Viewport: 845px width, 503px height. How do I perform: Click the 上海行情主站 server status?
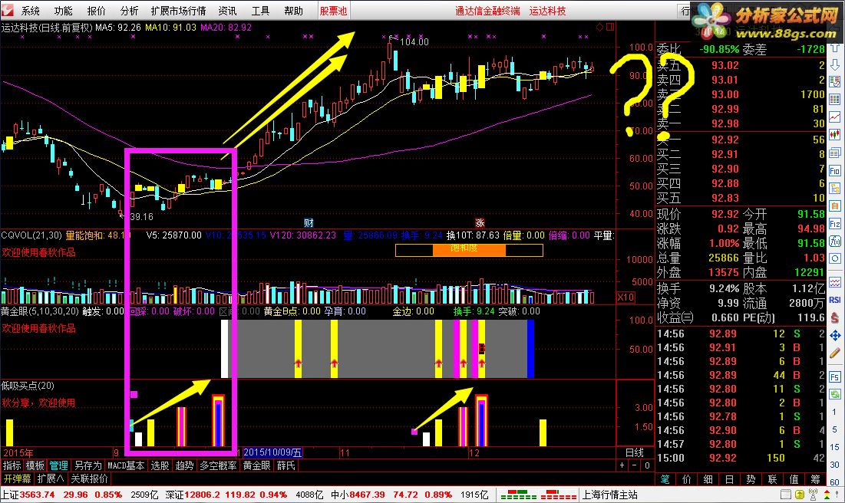click(611, 495)
